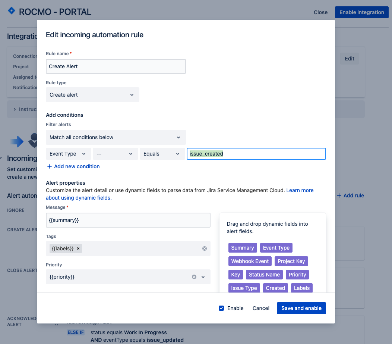Click the Edit button in background
Screen dimensions: 392x344
coord(349,59)
